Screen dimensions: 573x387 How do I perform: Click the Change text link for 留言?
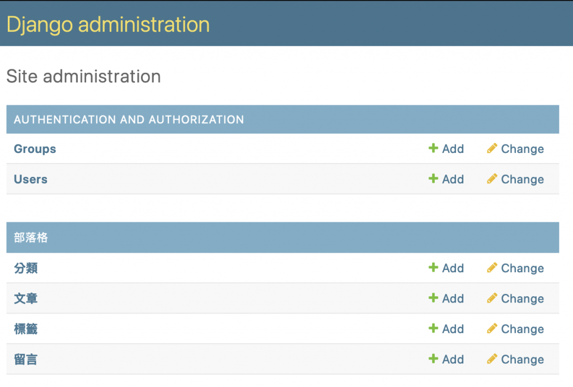pos(523,360)
